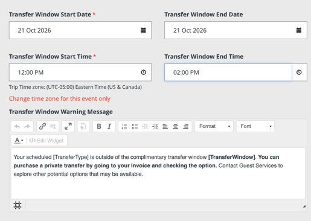Image resolution: width=311 pixels, height=221 pixels.
Task: Open the Format dropdown
Action: 214,126
